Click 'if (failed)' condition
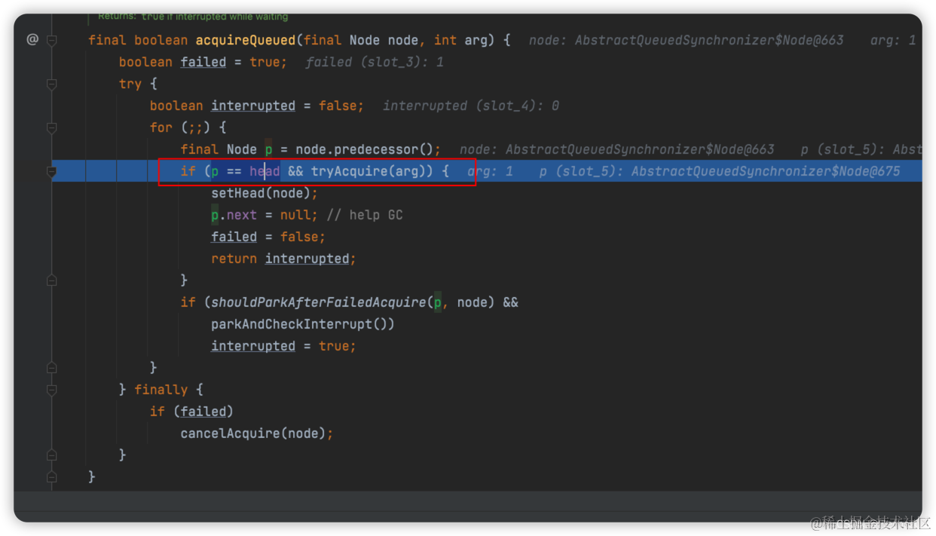 click(x=191, y=412)
